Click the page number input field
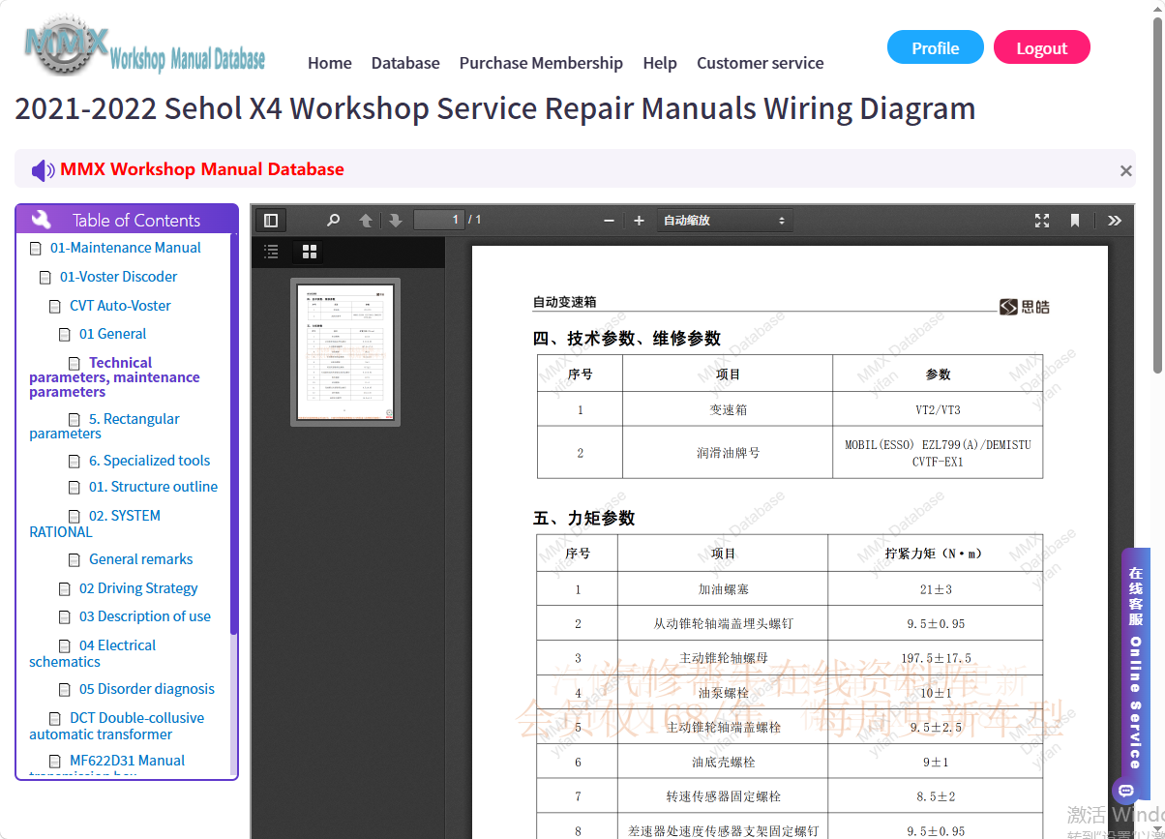This screenshot has height=839, width=1165. coord(439,220)
